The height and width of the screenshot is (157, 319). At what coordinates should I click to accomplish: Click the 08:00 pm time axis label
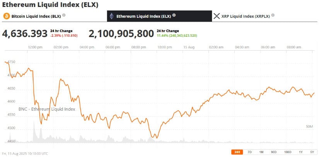138,47
